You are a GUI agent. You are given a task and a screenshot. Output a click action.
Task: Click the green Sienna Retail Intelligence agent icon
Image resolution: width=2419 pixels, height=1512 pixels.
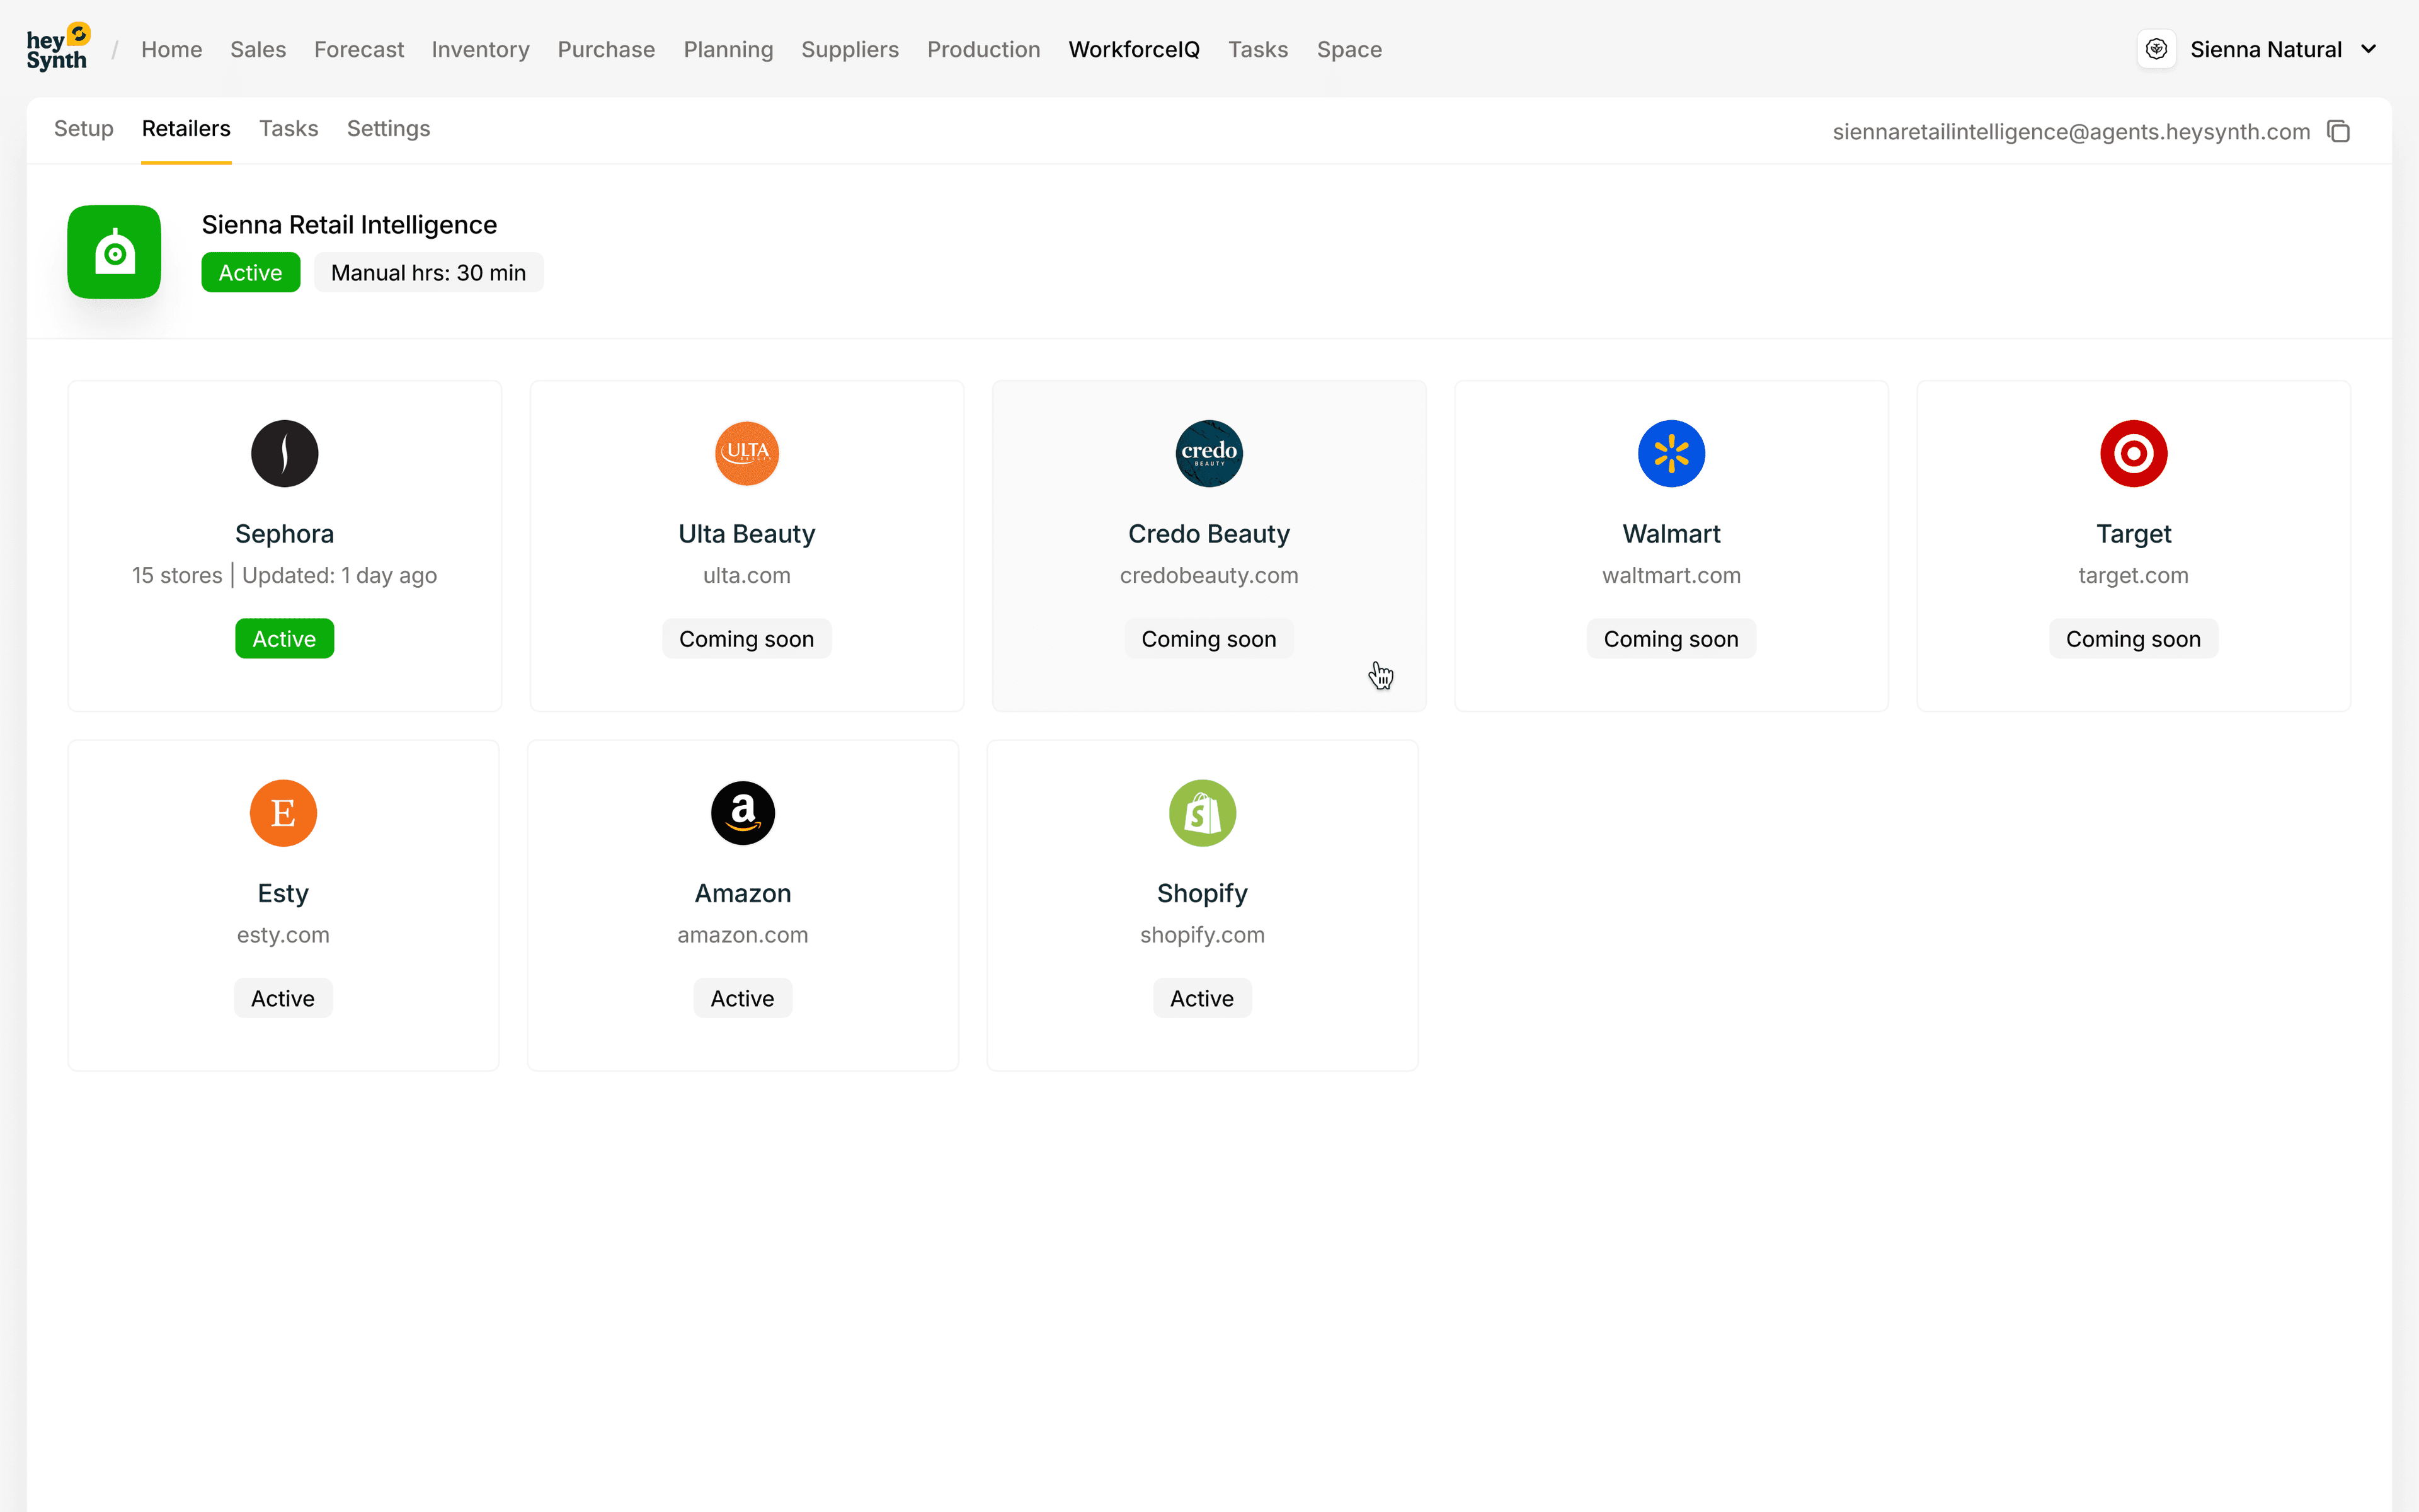tap(114, 252)
